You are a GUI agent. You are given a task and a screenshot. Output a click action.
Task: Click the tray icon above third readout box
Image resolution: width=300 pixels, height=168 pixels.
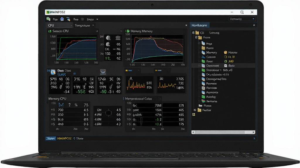[x=103, y=72]
